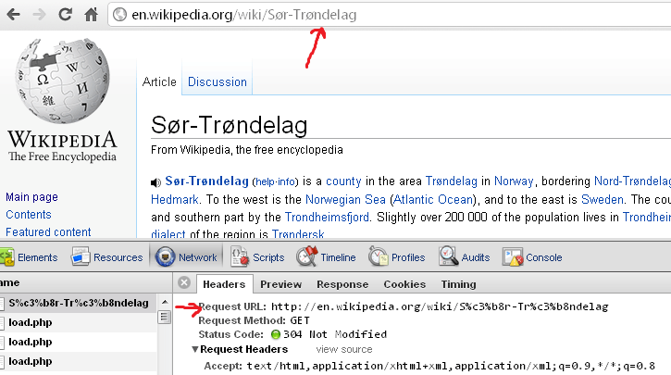
Task: Click the globe site icon in address bar
Action: pos(119,15)
